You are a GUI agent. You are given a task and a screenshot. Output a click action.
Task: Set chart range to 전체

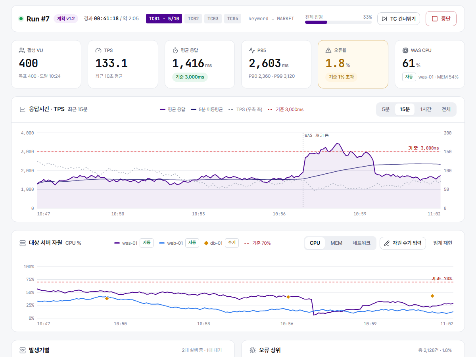tap(446, 109)
